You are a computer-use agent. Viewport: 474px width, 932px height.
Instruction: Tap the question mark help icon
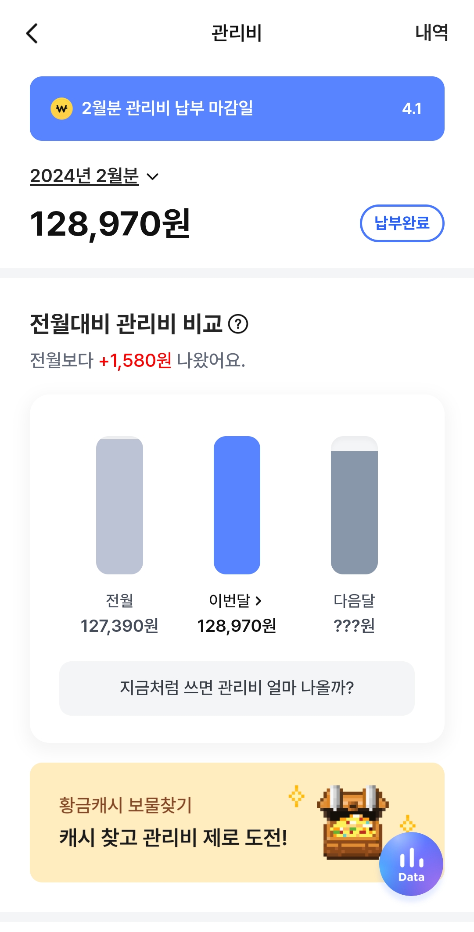pos(238,324)
